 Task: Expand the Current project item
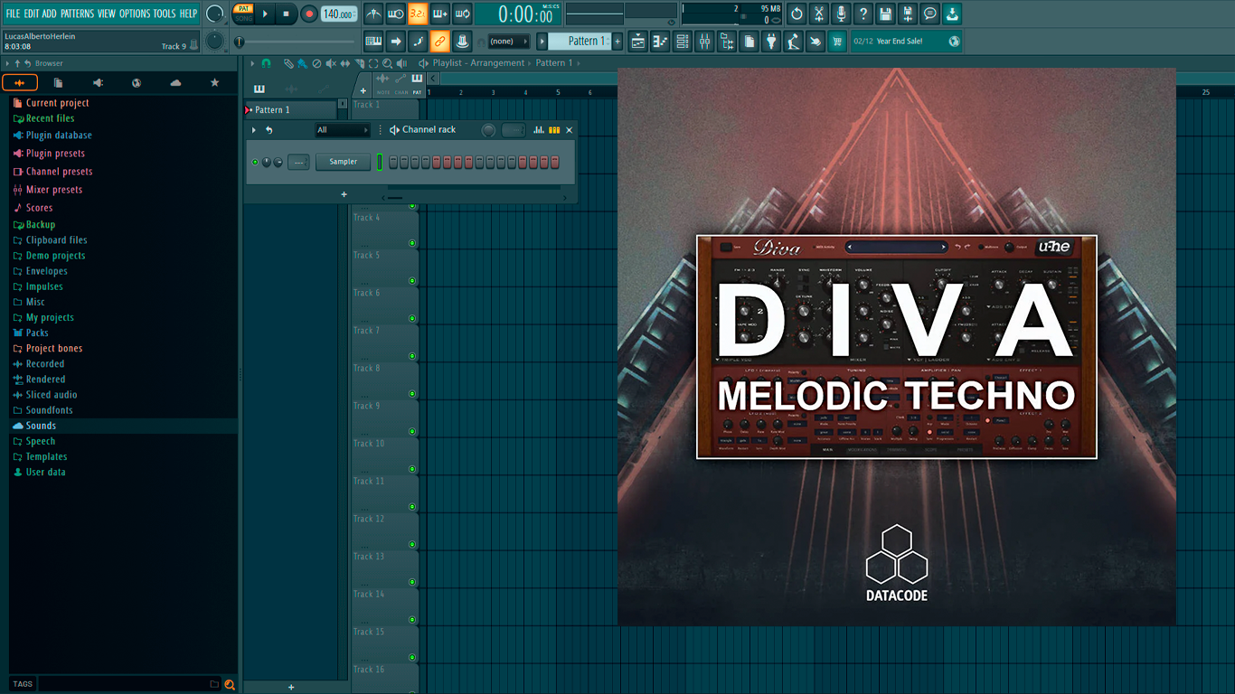[x=57, y=103]
